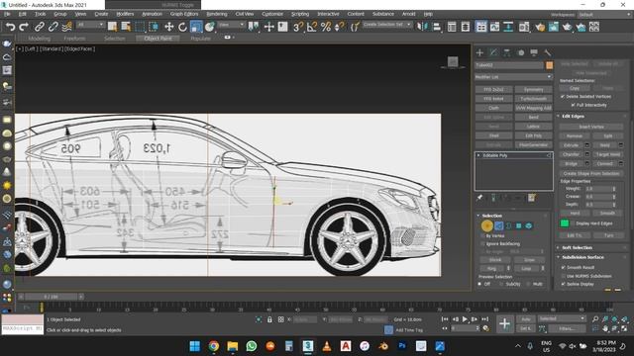Enable Ignore Backfacing checkbox
The width and height of the screenshot is (634, 356).
click(x=482, y=244)
